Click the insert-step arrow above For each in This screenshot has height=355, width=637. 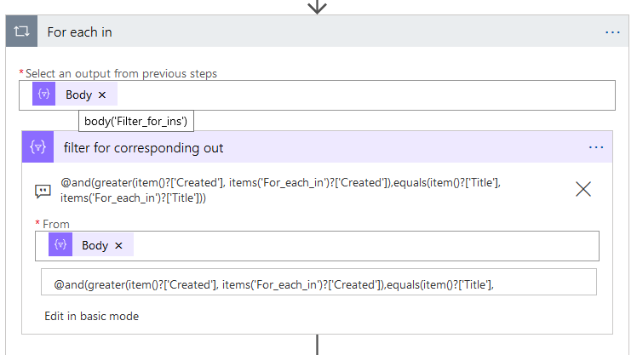coord(317,7)
